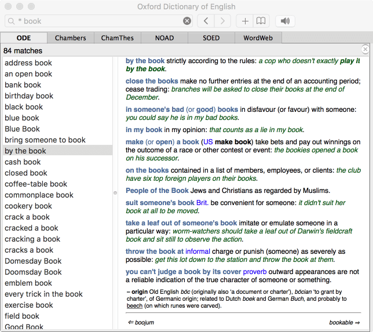373x332 pixels.
Task: Select 'field book' entry
Action: coord(57,316)
